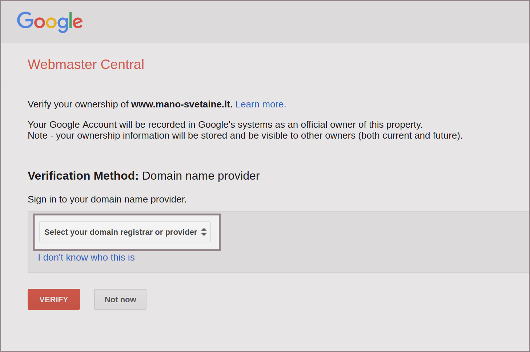
Task: Click the empty gray header bar beside logo
Action: pyautogui.click(x=291, y=22)
